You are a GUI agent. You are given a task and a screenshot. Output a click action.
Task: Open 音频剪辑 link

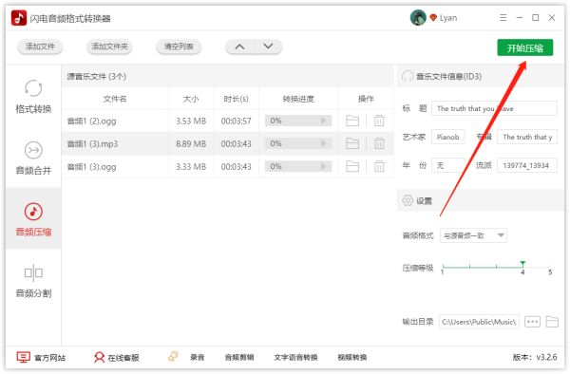(x=239, y=358)
